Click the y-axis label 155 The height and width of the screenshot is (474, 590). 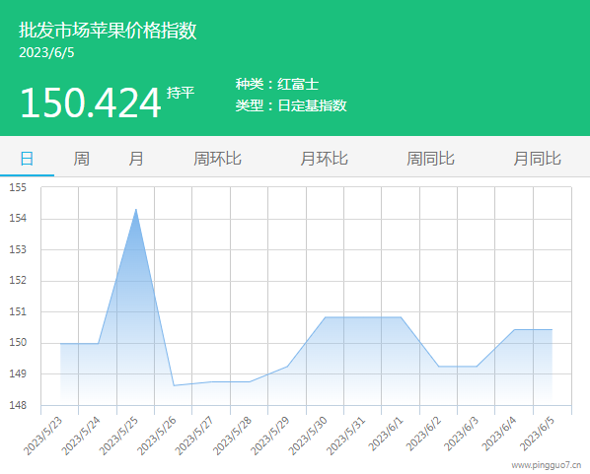(18, 187)
